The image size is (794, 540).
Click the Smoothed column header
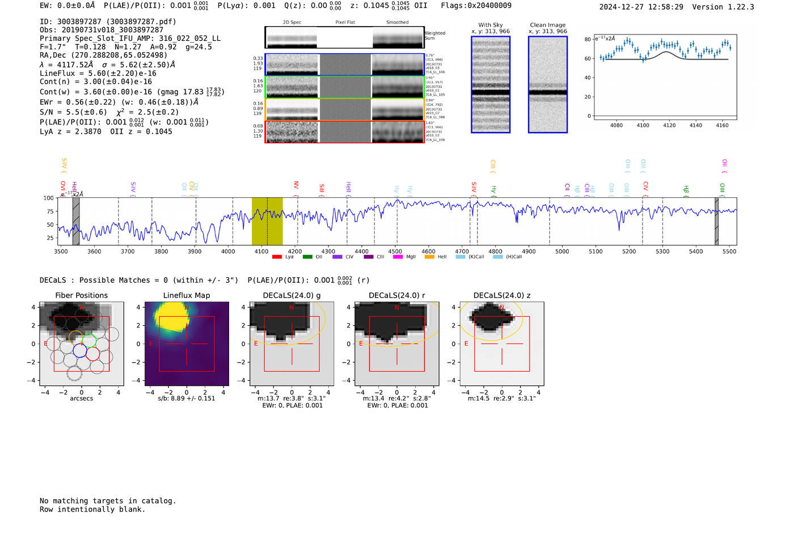397,23
